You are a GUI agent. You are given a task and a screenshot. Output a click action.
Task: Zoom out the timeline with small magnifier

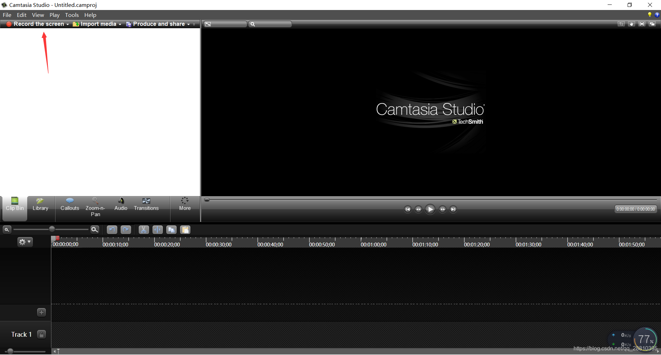click(x=7, y=230)
